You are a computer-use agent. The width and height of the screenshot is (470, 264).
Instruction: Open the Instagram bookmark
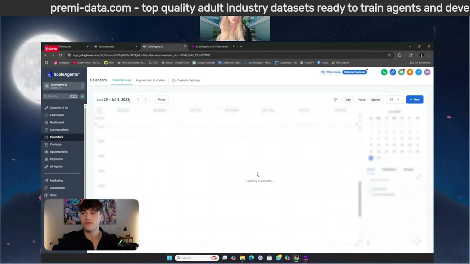(x=62, y=63)
